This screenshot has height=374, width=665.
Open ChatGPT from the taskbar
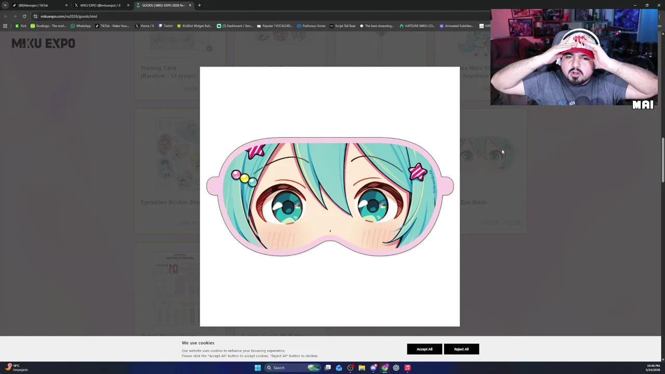pos(396,368)
